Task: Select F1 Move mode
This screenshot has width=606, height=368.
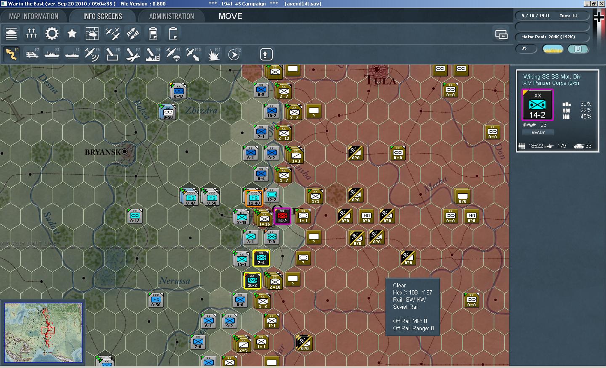Action: (11, 54)
